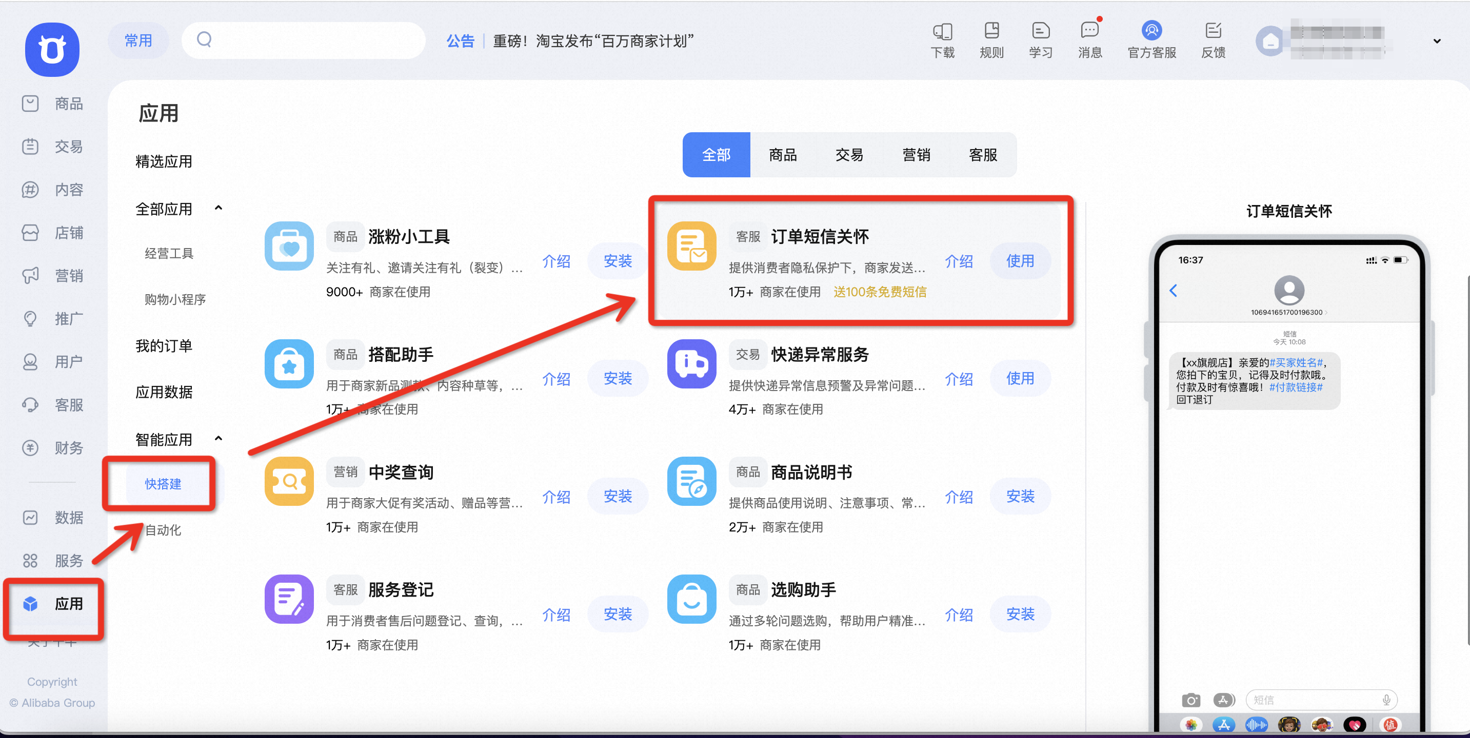Open the account dropdown arrow
The image size is (1470, 738).
pos(1437,41)
